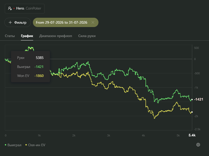Click the yellow Олл-ин EV legend dot

click(26, 145)
